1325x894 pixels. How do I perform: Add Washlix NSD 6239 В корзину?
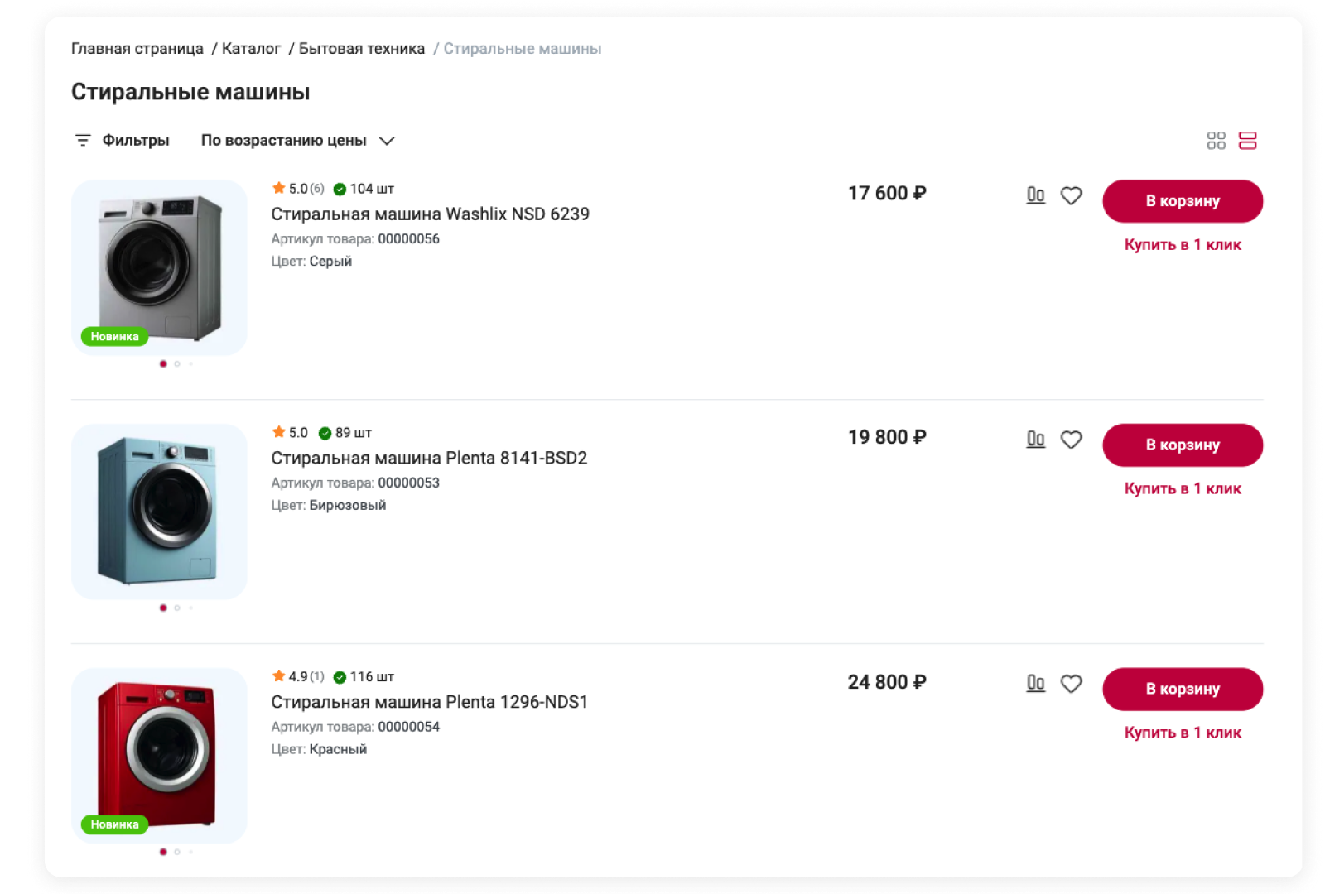coord(1183,201)
